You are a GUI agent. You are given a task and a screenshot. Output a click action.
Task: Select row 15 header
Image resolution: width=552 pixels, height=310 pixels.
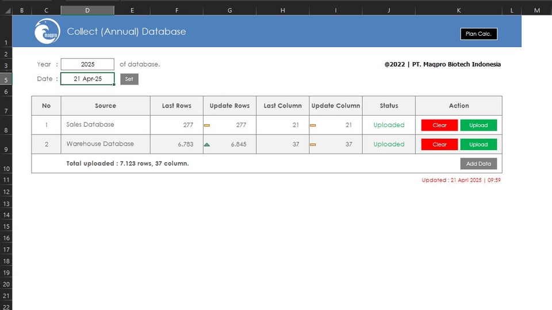click(6, 227)
